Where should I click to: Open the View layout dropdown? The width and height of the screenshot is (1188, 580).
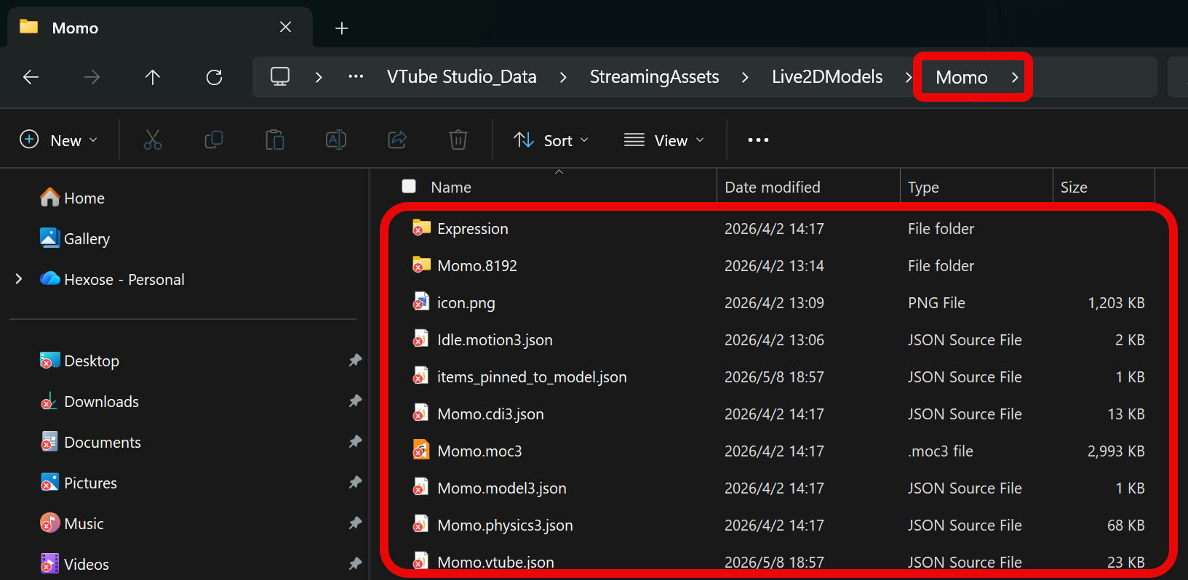(x=664, y=140)
